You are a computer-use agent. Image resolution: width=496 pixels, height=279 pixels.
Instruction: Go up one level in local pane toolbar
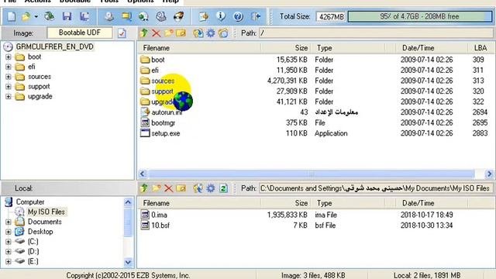144,188
